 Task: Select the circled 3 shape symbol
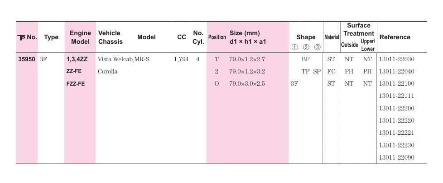coord(317,47)
